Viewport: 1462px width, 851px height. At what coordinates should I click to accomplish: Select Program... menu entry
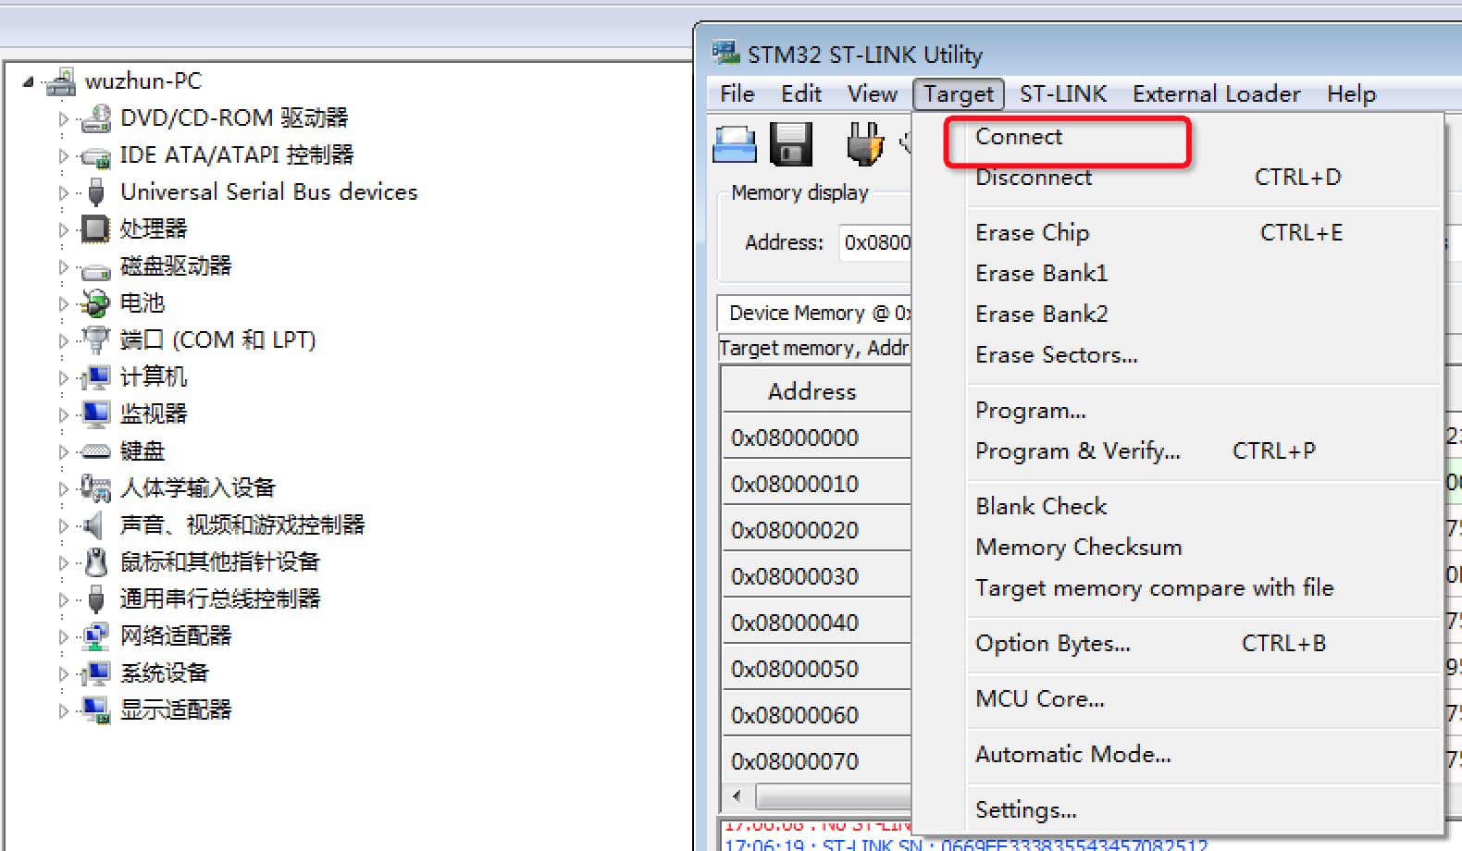pyautogui.click(x=1178, y=411)
